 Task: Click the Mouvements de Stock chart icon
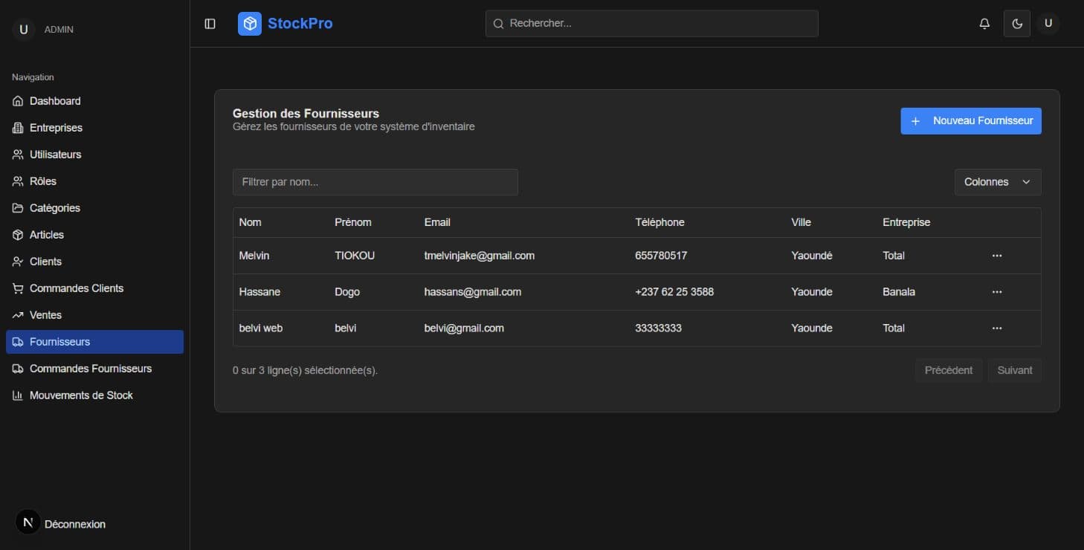coord(18,395)
